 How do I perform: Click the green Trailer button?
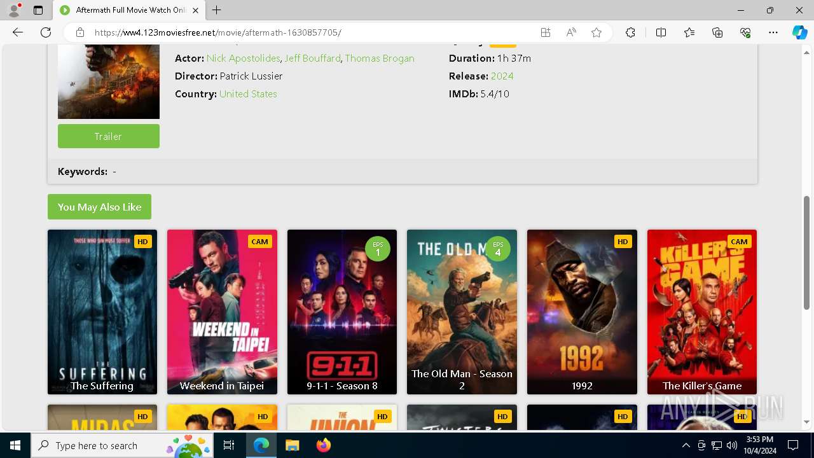point(109,136)
